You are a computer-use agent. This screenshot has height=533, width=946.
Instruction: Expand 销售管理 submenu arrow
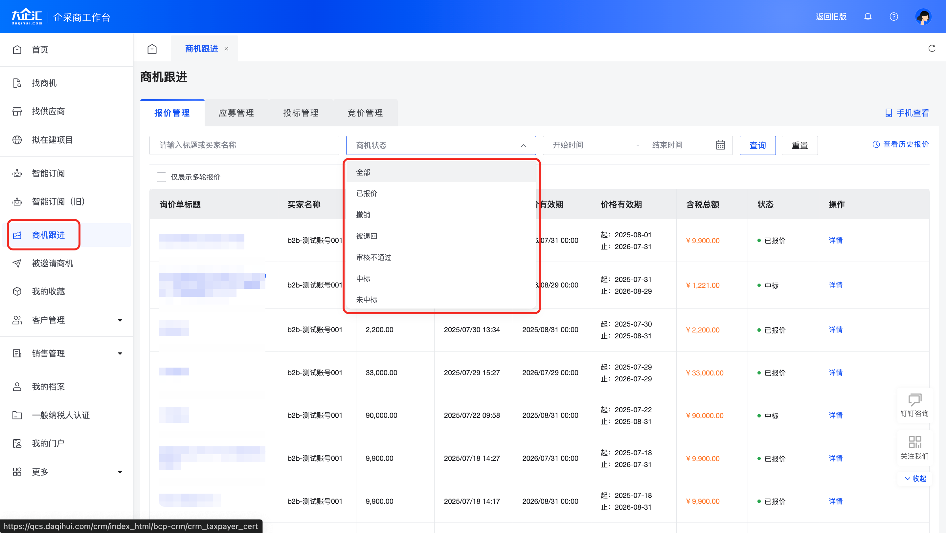click(x=120, y=353)
